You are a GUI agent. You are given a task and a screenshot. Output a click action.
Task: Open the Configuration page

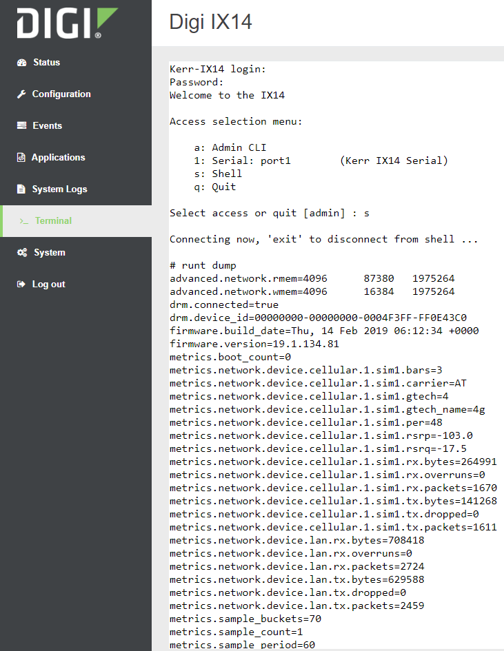[61, 94]
